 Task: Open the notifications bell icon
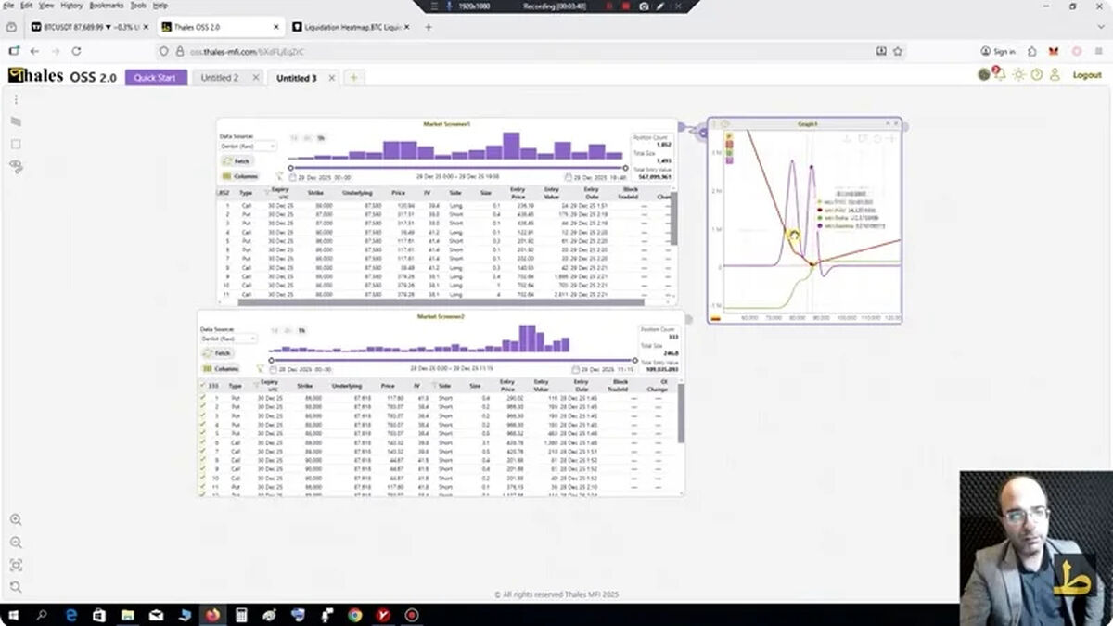pos(1001,75)
